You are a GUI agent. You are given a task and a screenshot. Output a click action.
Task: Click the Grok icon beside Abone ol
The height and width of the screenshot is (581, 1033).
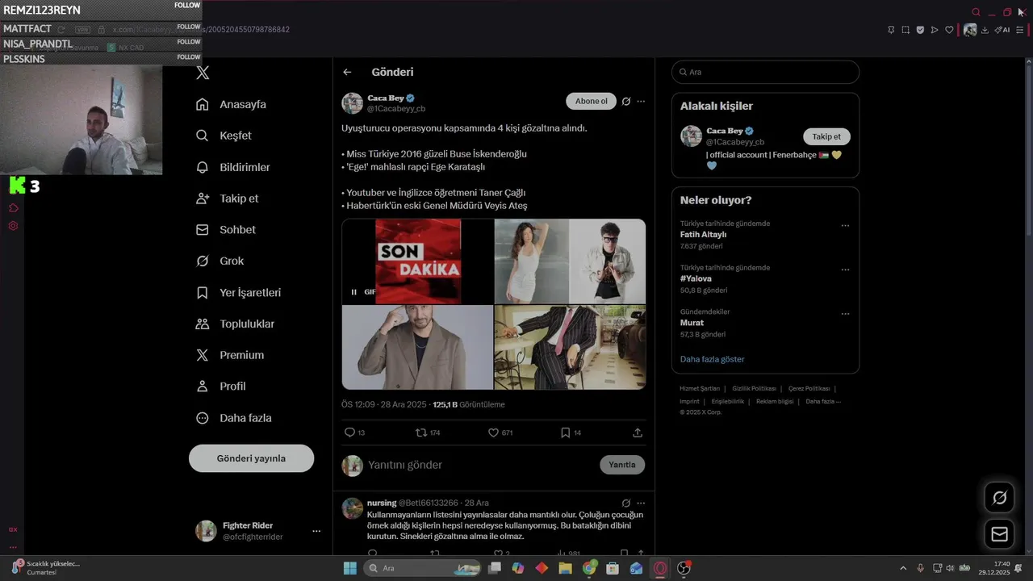[625, 102]
